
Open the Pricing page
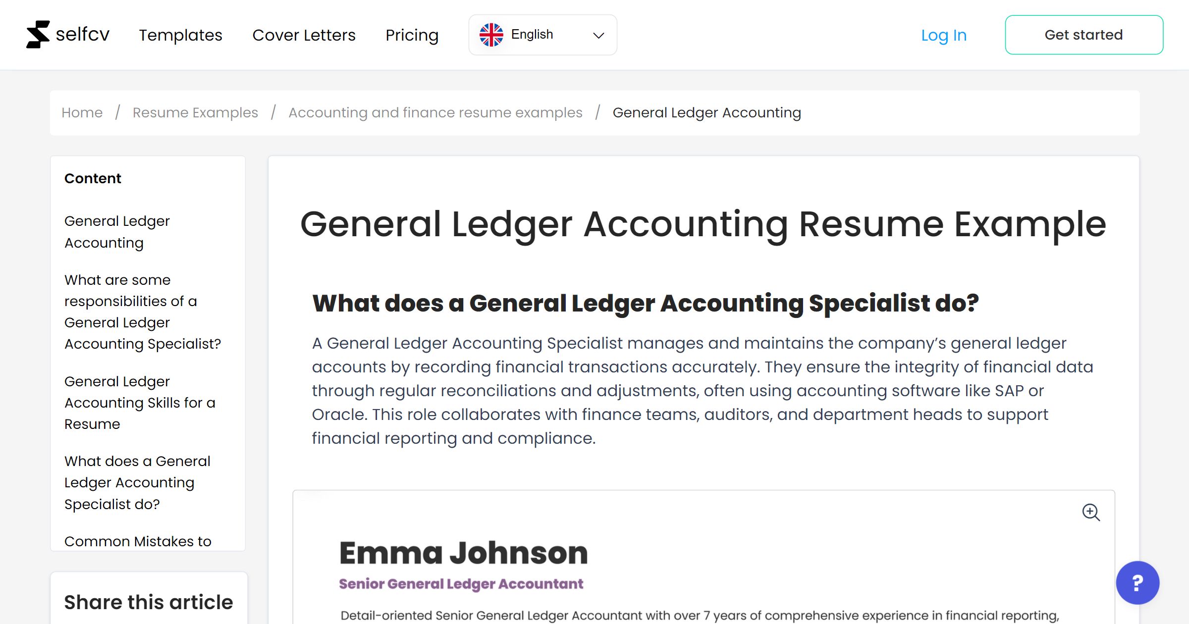412,35
